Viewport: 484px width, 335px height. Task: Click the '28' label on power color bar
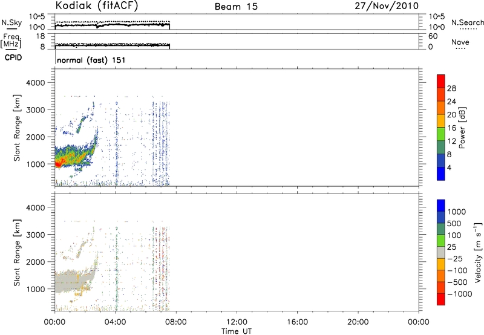click(451, 88)
